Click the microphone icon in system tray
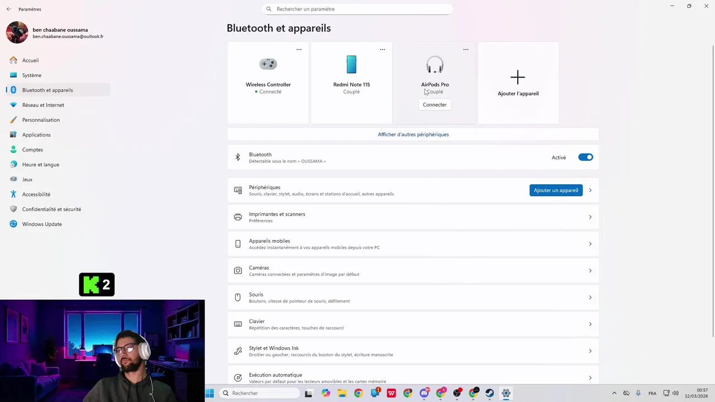Viewport: 715px width, 402px height. click(638, 393)
